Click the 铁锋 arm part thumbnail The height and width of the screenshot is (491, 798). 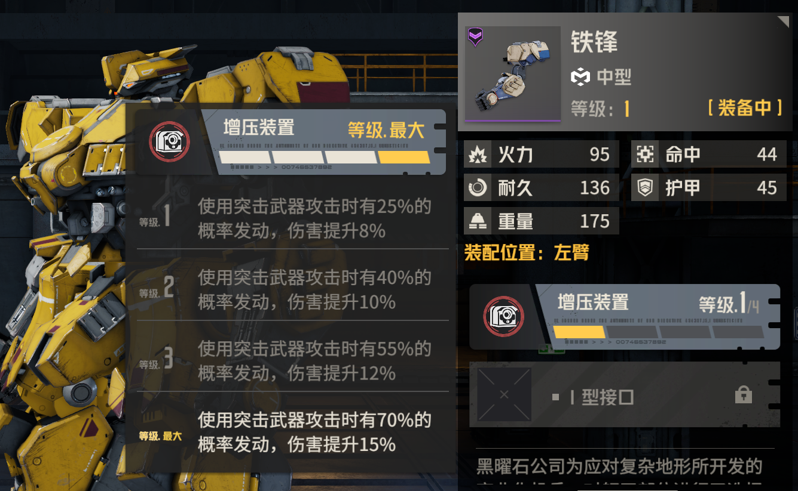(513, 74)
